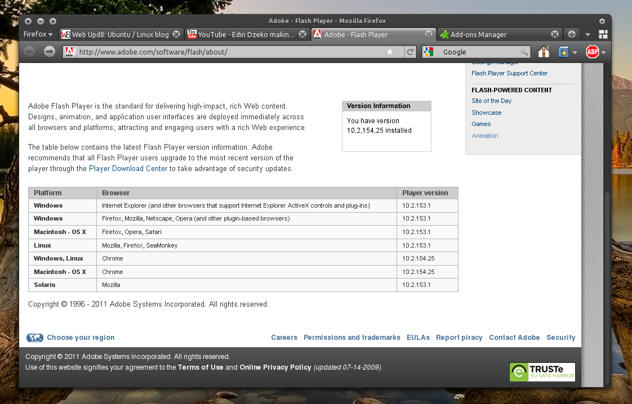632x404 pixels.
Task: Expand the bookmarks dropdown arrow
Action: pos(575,52)
